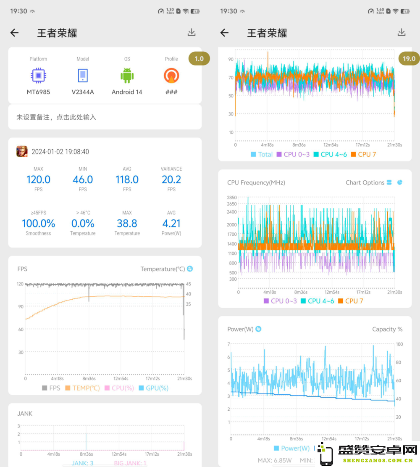Toggle CPU 7 in the CPU Frequency legend
The height and width of the screenshot is (467, 420).
[351, 301]
